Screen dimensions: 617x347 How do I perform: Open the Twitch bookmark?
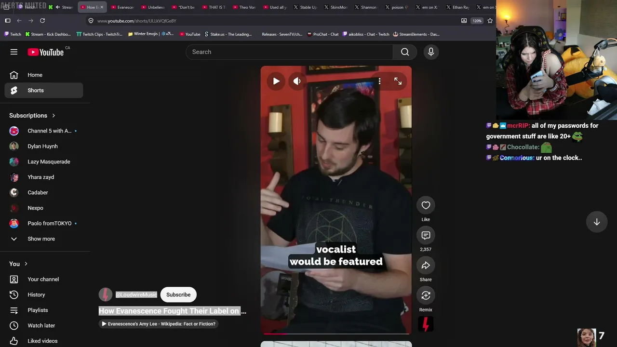click(x=13, y=34)
